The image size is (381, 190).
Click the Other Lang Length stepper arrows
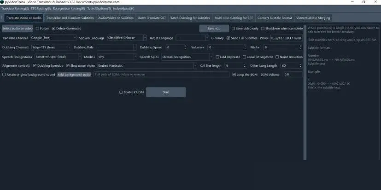click(x=300, y=65)
